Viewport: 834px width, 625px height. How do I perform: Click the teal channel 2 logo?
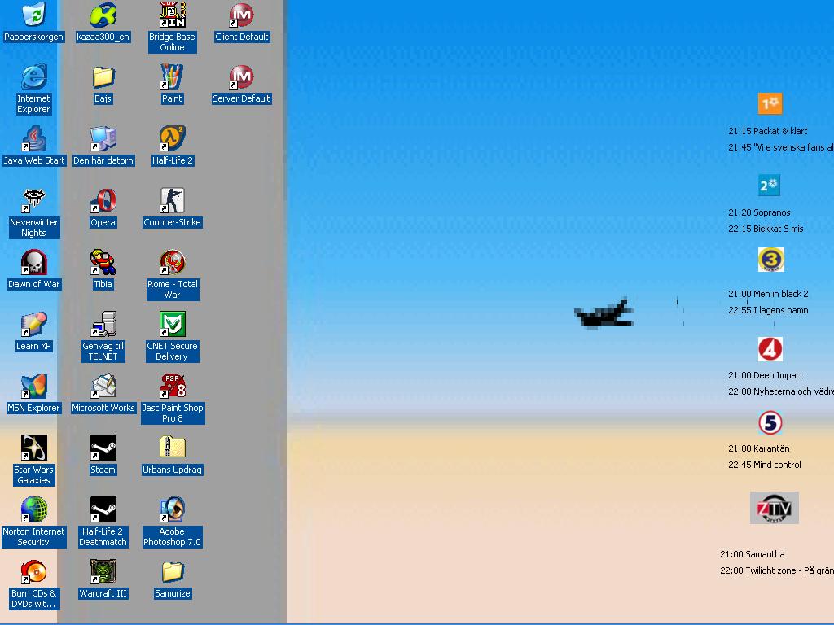coord(769,185)
